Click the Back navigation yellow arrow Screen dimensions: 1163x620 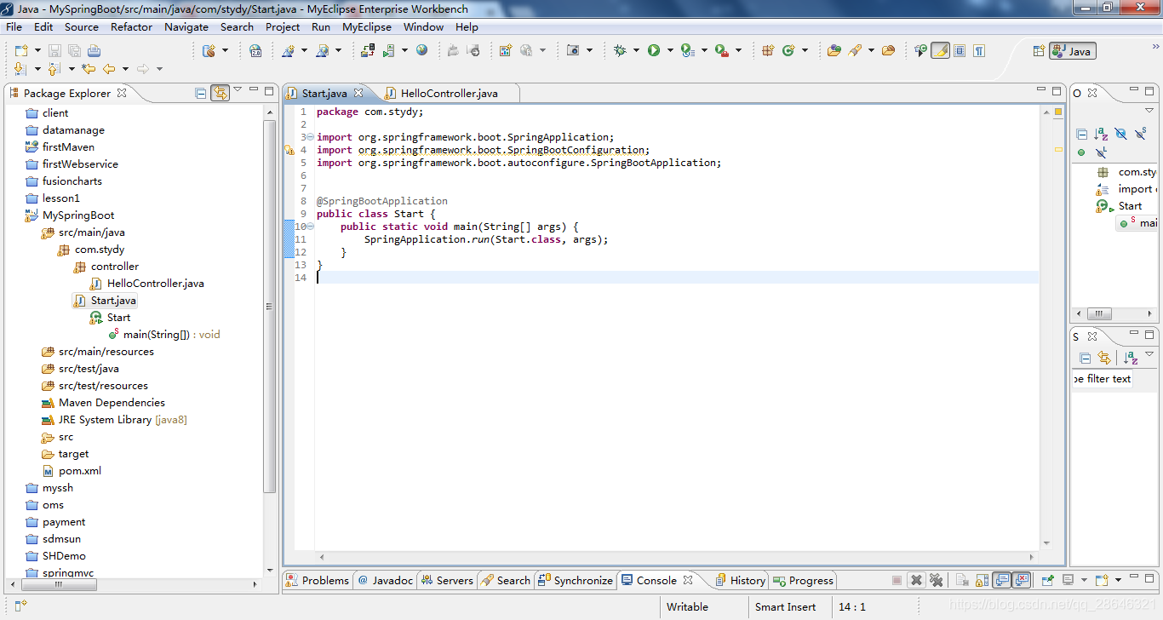click(x=109, y=69)
